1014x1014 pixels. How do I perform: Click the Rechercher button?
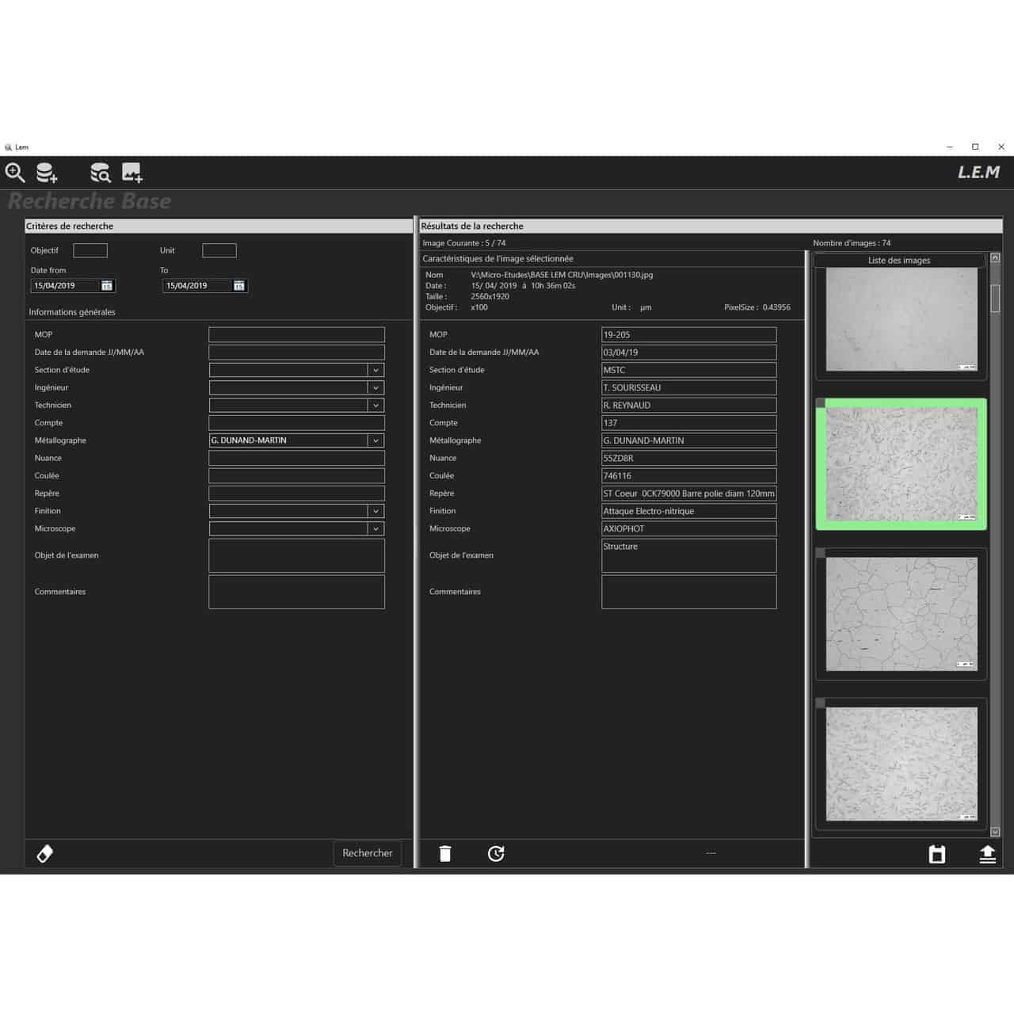coord(368,853)
